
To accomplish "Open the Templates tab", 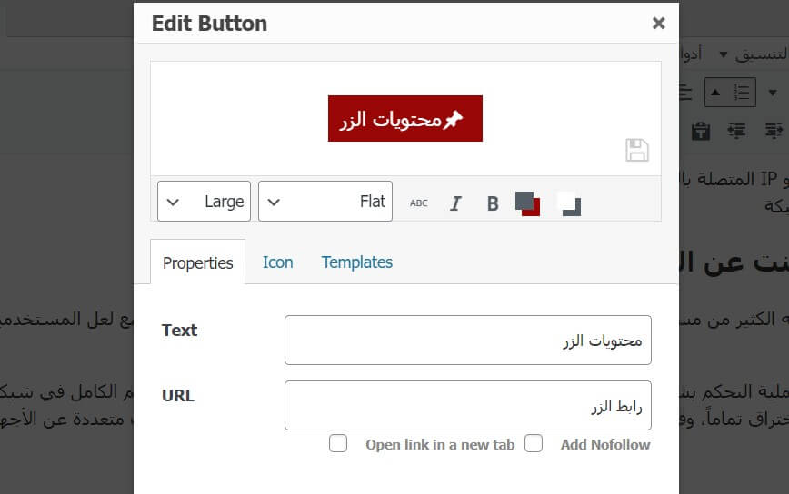I will (356, 262).
